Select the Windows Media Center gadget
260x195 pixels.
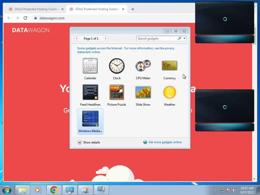(90, 122)
